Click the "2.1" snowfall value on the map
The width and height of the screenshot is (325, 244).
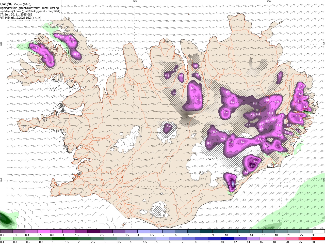point(299,101)
